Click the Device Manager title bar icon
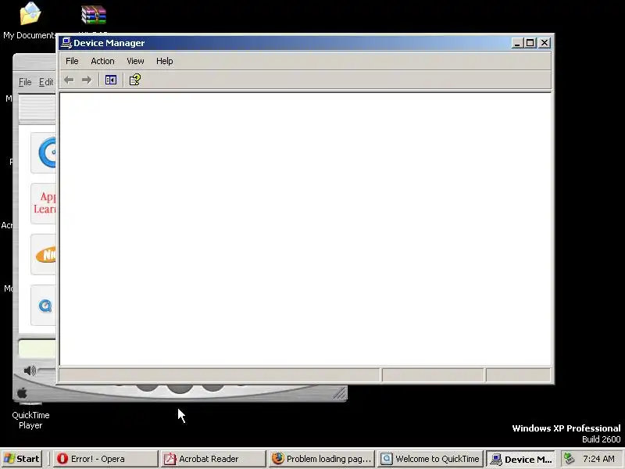The image size is (625, 469). coord(66,43)
